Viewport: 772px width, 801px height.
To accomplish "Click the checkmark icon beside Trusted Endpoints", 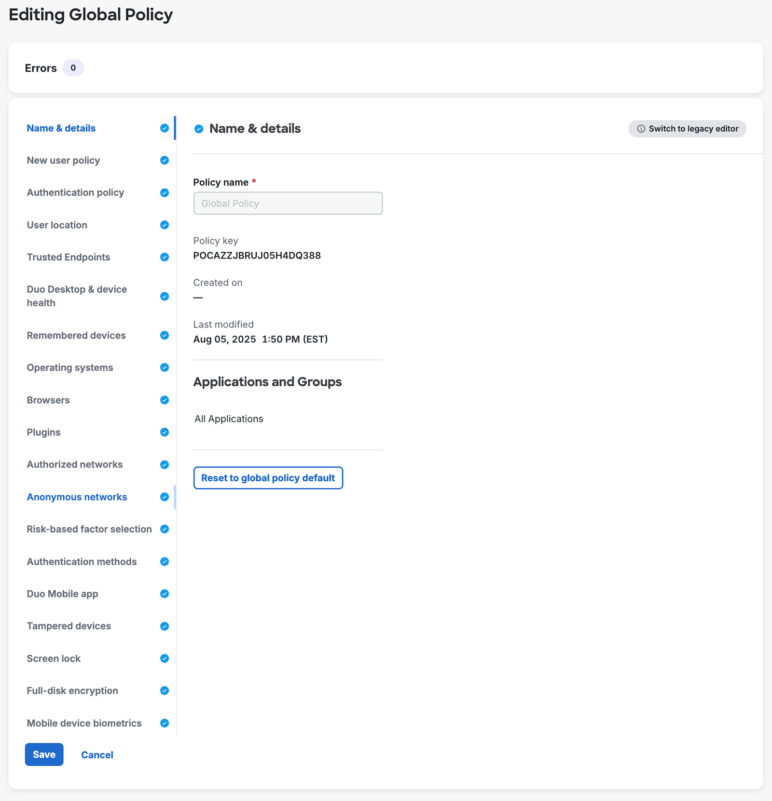I will 165,257.
